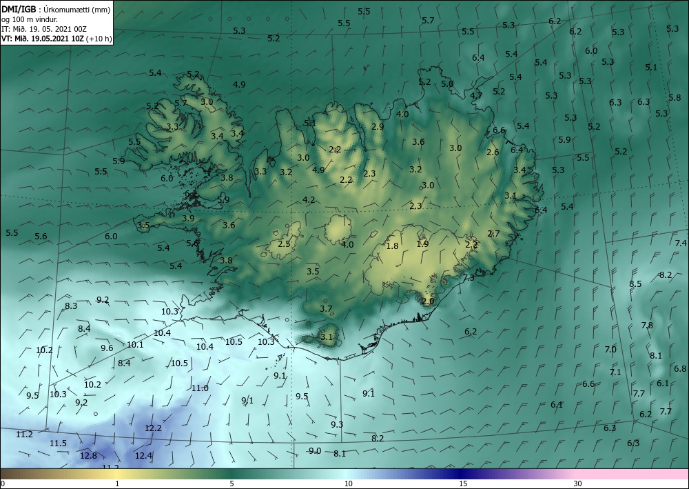This screenshot has width=689, height=489.
Task: Click the 'DMI/IGB : Úrkomumætti (mm)' title line
Action: click(56, 9)
